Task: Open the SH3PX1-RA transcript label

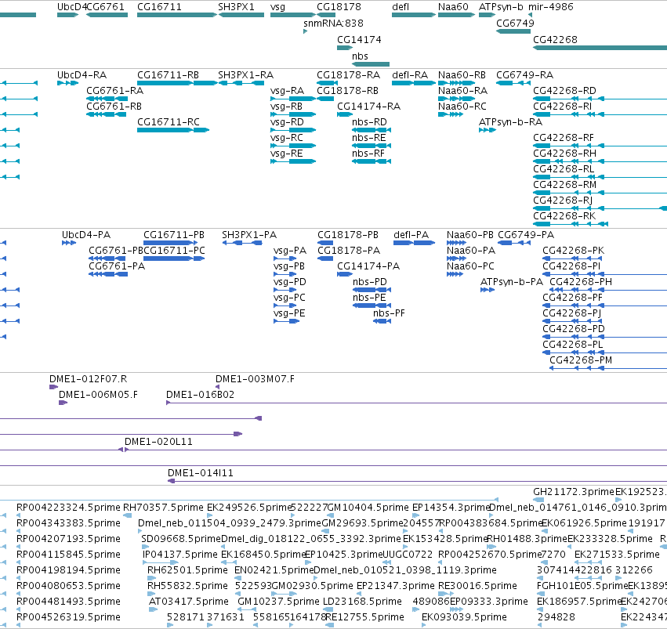Action: 245,75
